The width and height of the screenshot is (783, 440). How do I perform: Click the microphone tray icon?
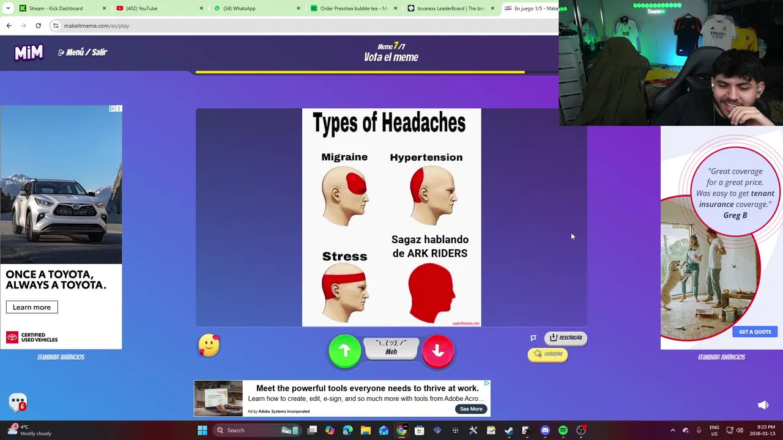[699, 430]
